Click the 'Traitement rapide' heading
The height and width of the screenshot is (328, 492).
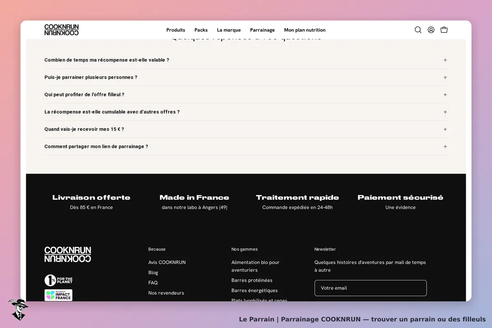point(297,198)
